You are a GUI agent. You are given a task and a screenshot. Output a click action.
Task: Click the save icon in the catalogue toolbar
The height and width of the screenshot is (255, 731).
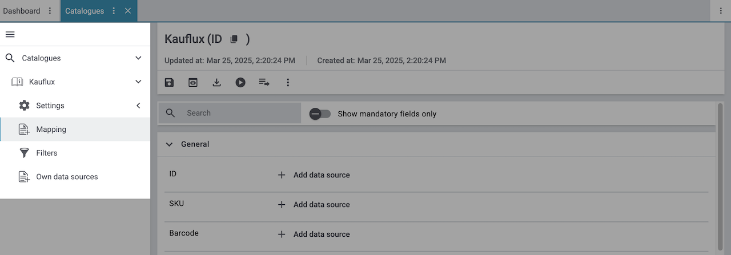click(169, 83)
